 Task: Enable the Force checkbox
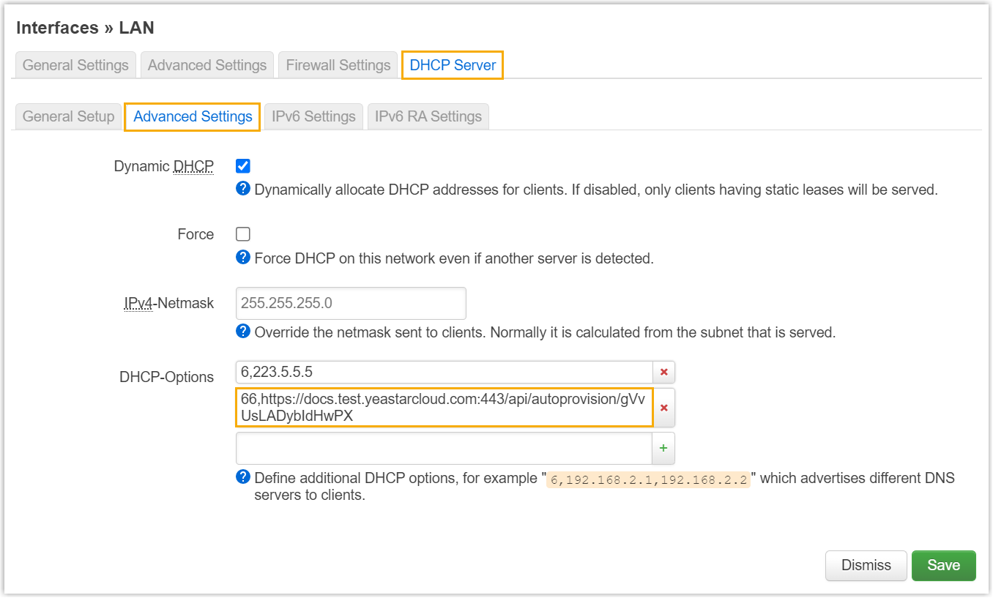243,234
